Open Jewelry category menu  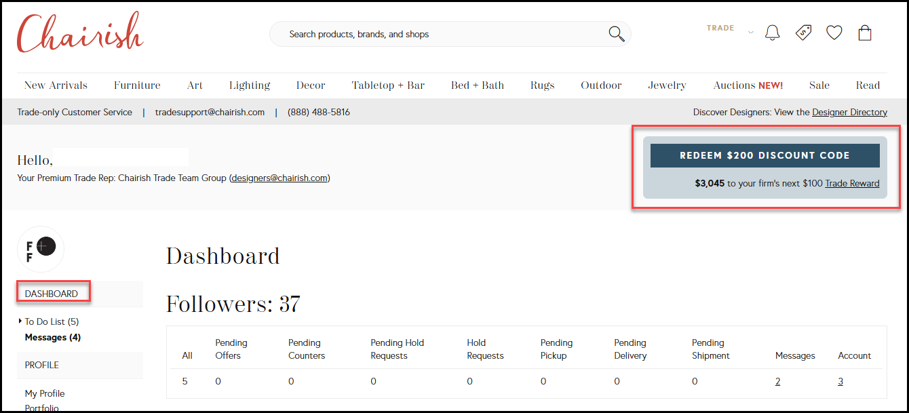coord(667,85)
